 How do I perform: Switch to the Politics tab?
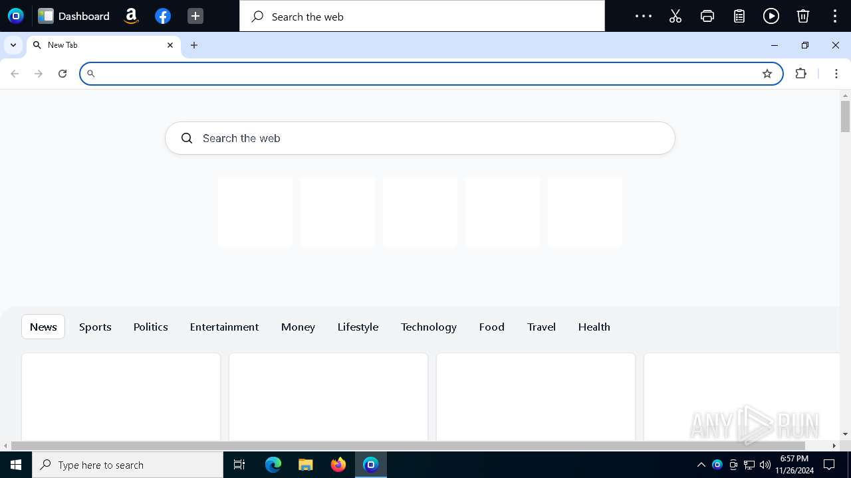(151, 327)
